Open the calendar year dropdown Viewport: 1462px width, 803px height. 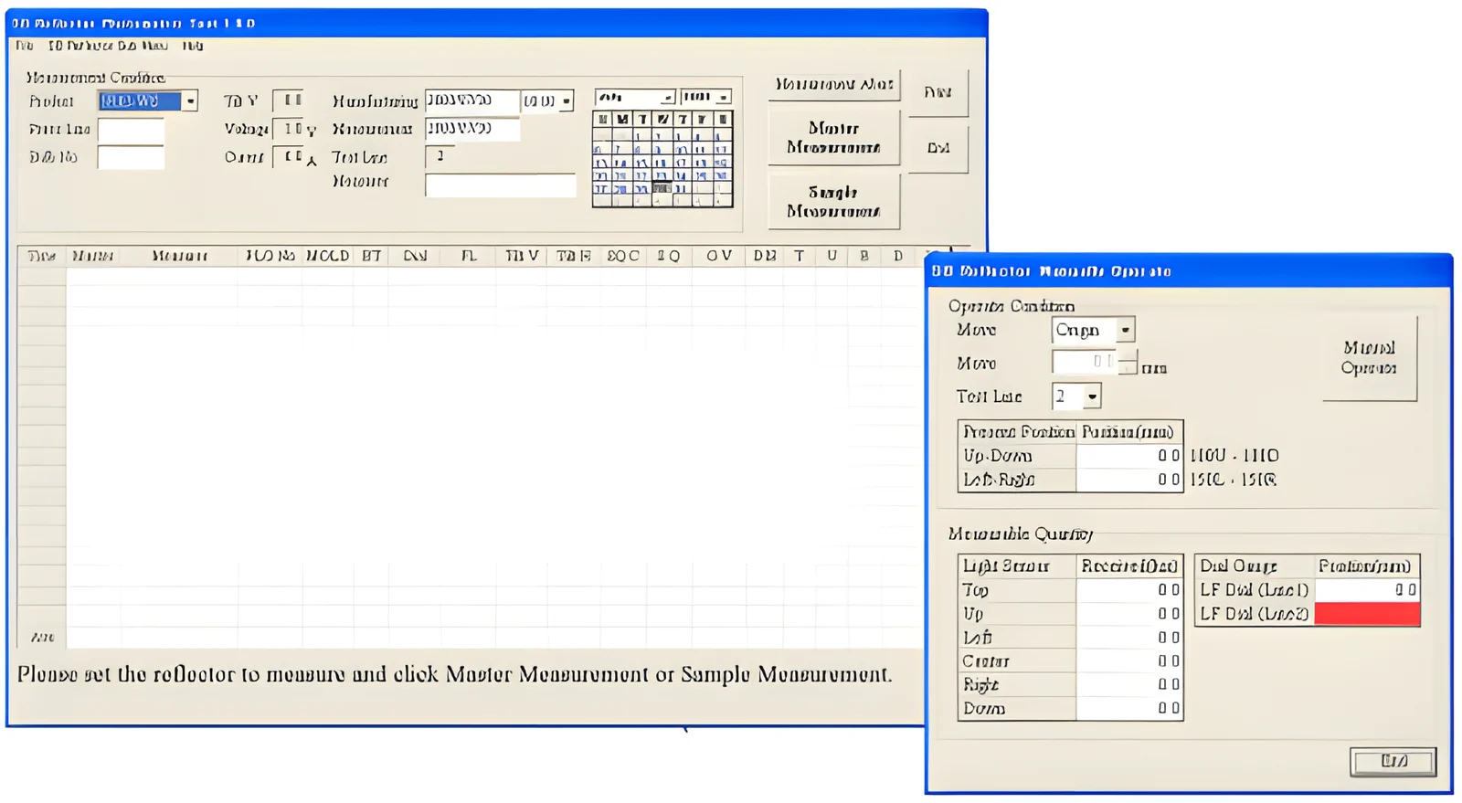[723, 98]
